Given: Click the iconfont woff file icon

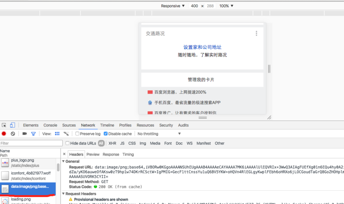Looking at the screenshot, I should (5, 176).
